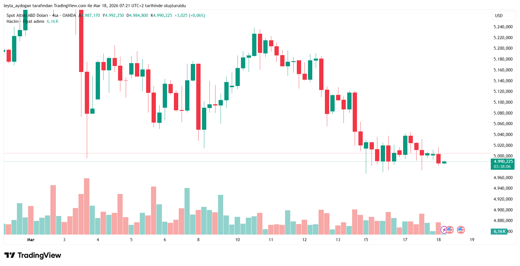Click the purple lightning event icon
The image size is (520, 266).
click(444, 230)
